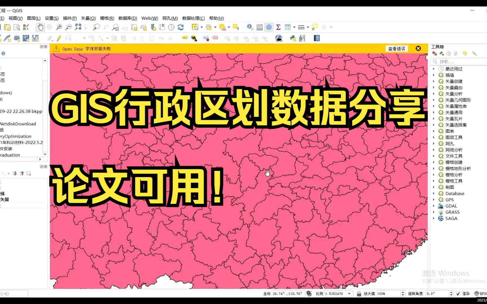Viewport: 487px width, 304px height.
Task: Expand the 矢量分析 toolbox group
Action: 433,94
